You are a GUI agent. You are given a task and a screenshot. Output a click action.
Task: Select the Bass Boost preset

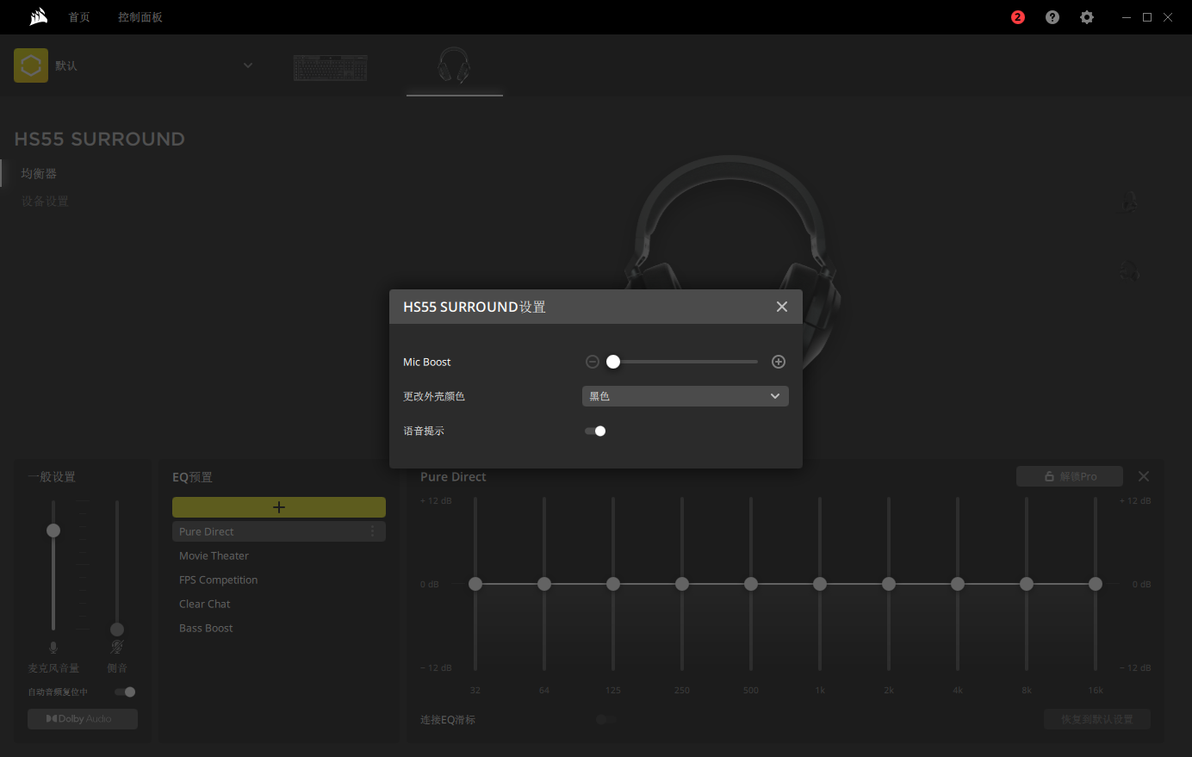point(206,628)
